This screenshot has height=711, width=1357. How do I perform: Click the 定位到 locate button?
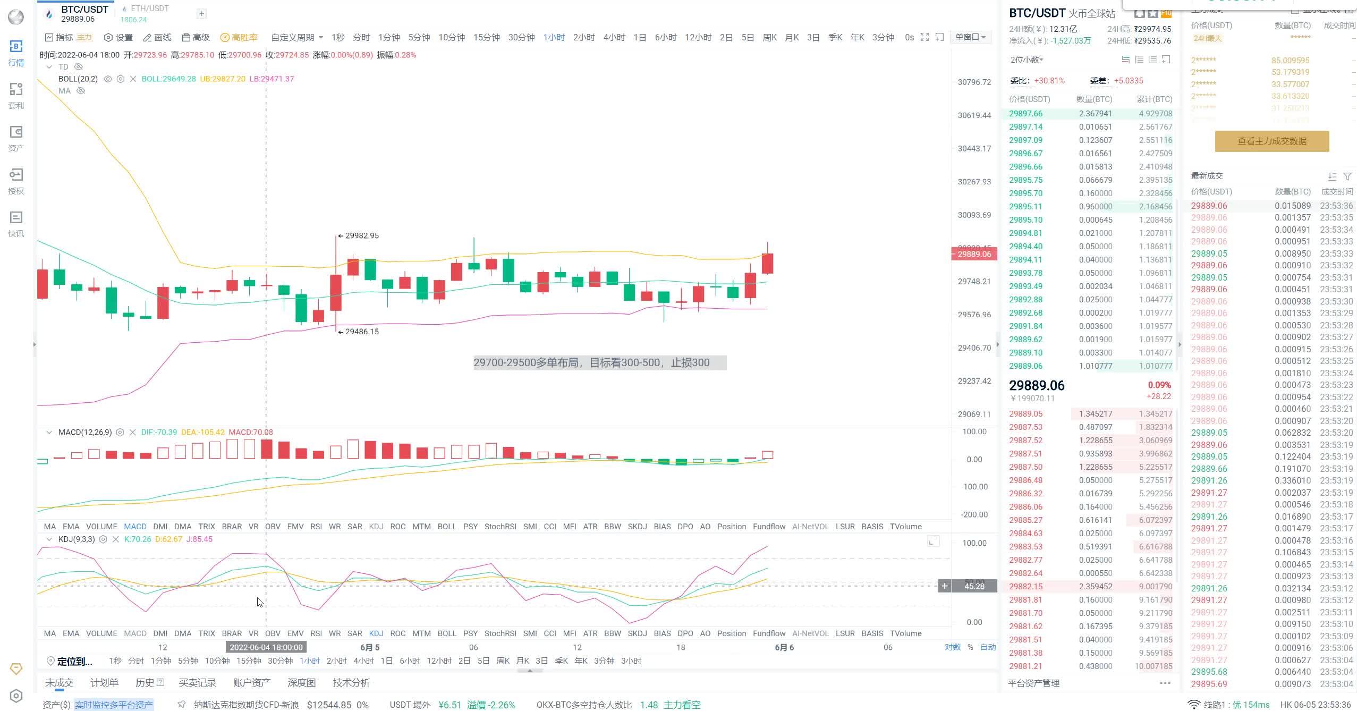click(70, 661)
